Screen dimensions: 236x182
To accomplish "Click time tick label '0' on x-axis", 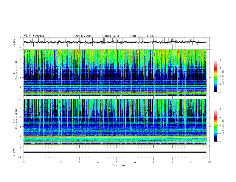I will 24,162.
